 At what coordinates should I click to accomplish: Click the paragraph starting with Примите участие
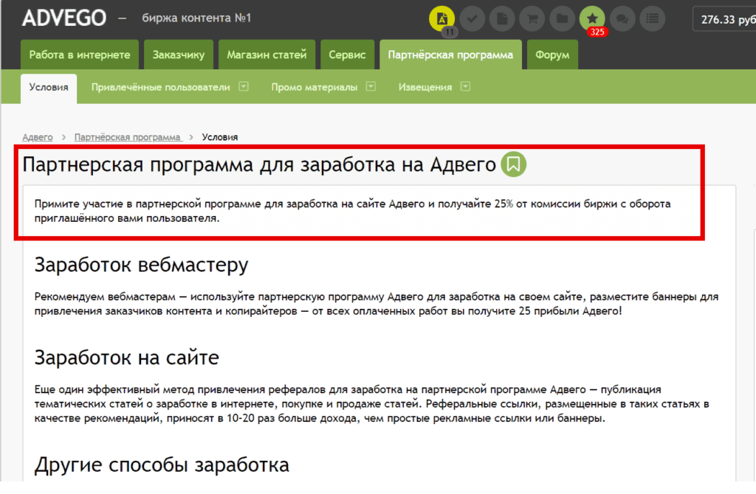(x=352, y=211)
